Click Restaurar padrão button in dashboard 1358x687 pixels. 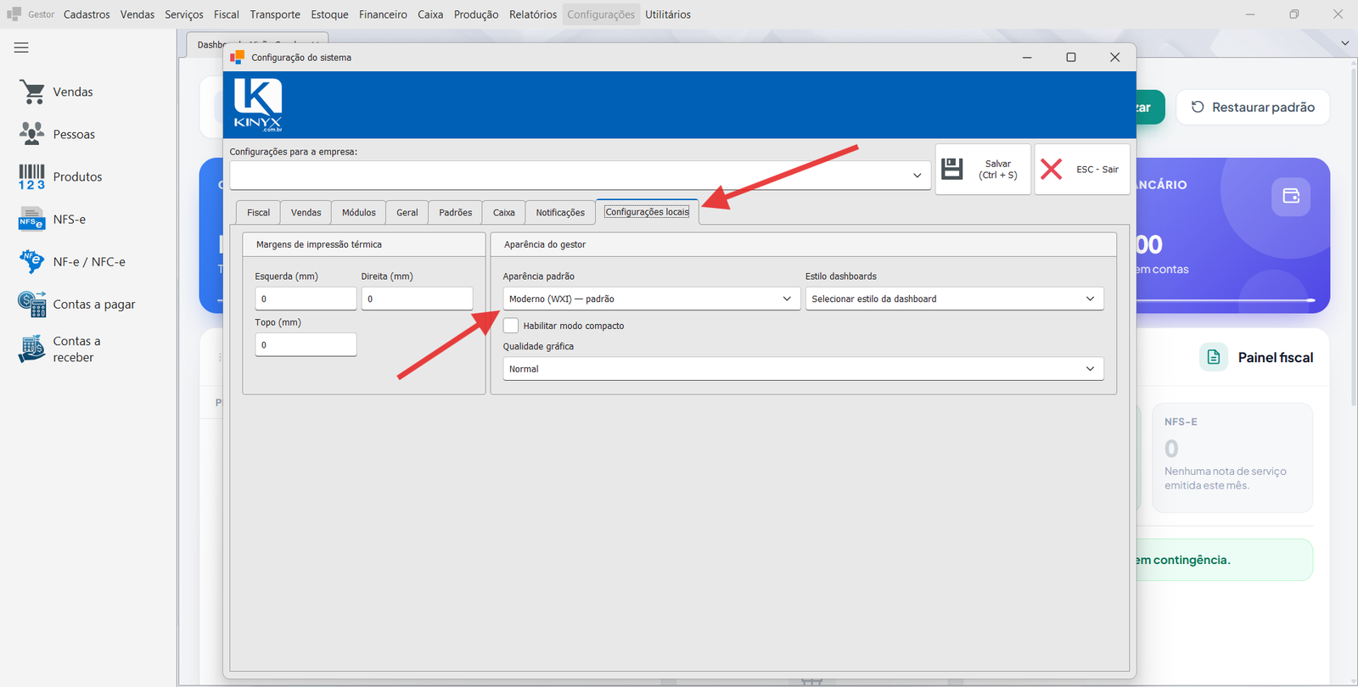point(1253,107)
